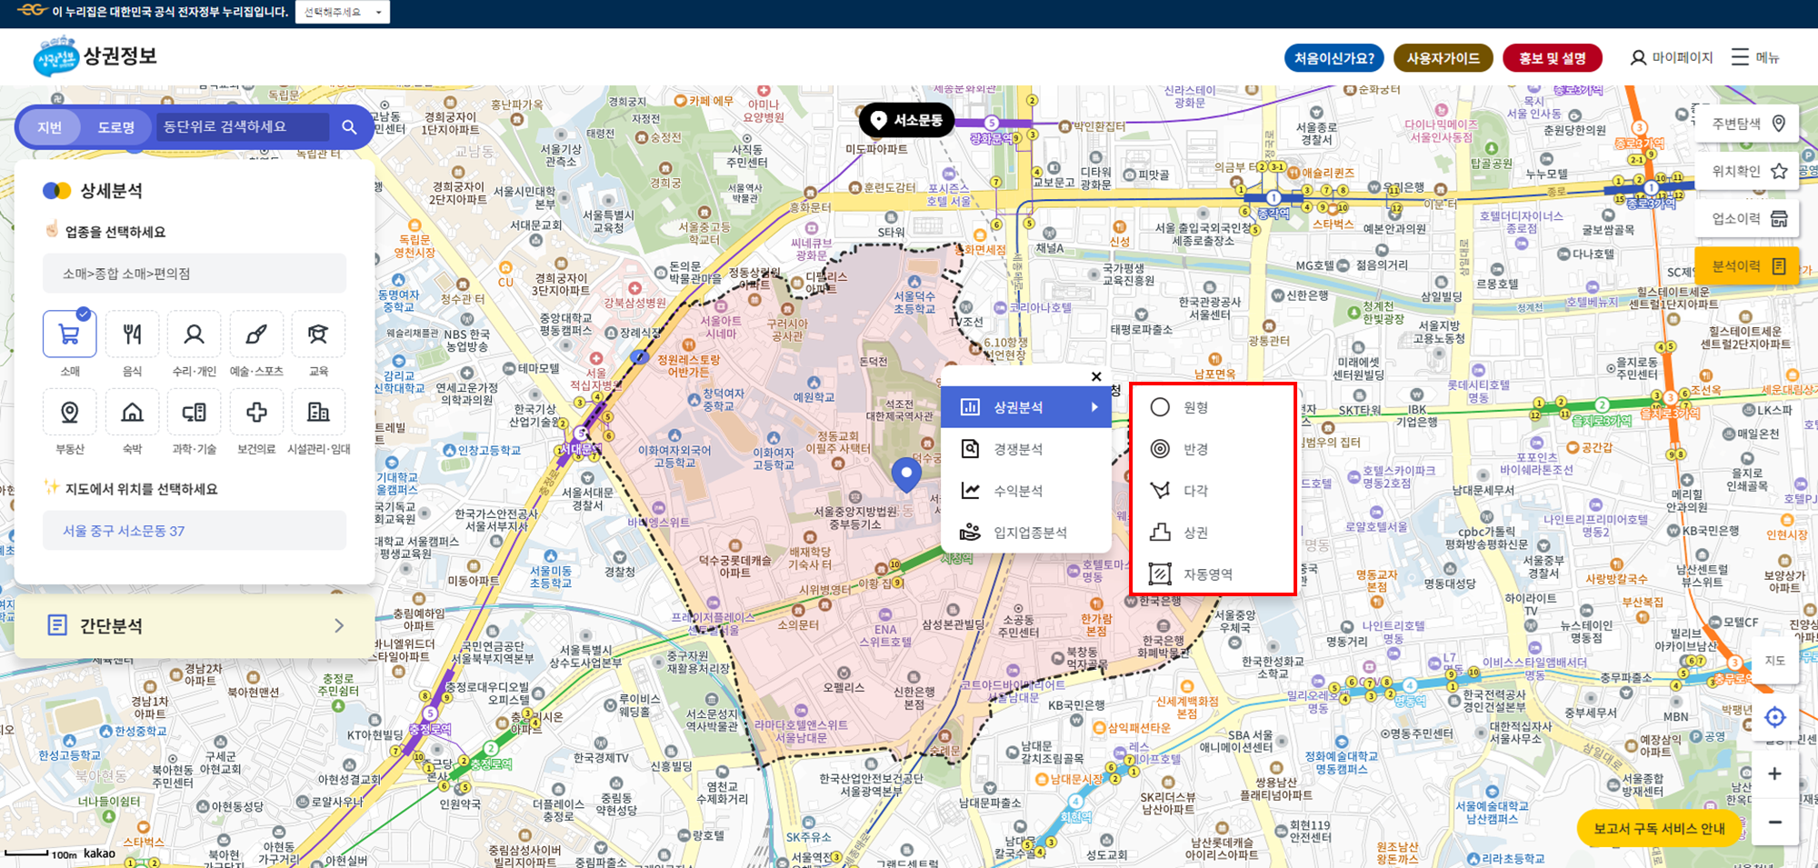Open 주변탐색 map tool
Screen dimensions: 1818x868
click(x=1745, y=123)
